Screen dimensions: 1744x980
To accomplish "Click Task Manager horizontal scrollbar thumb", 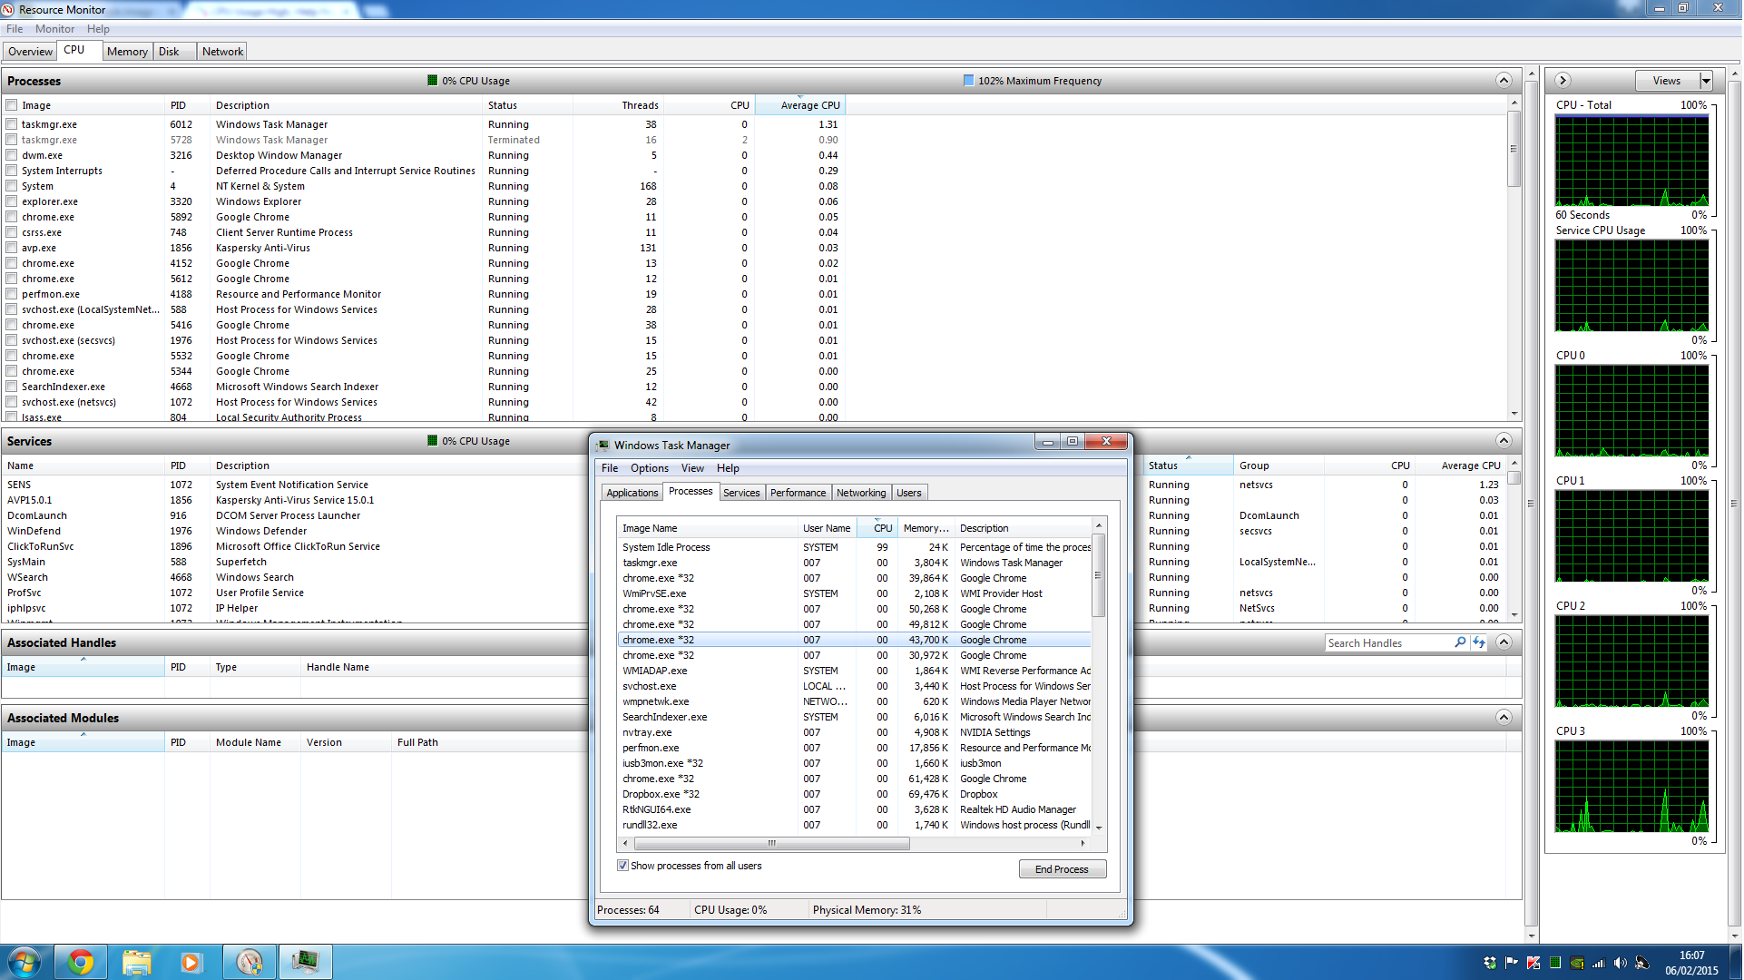I will (771, 843).
